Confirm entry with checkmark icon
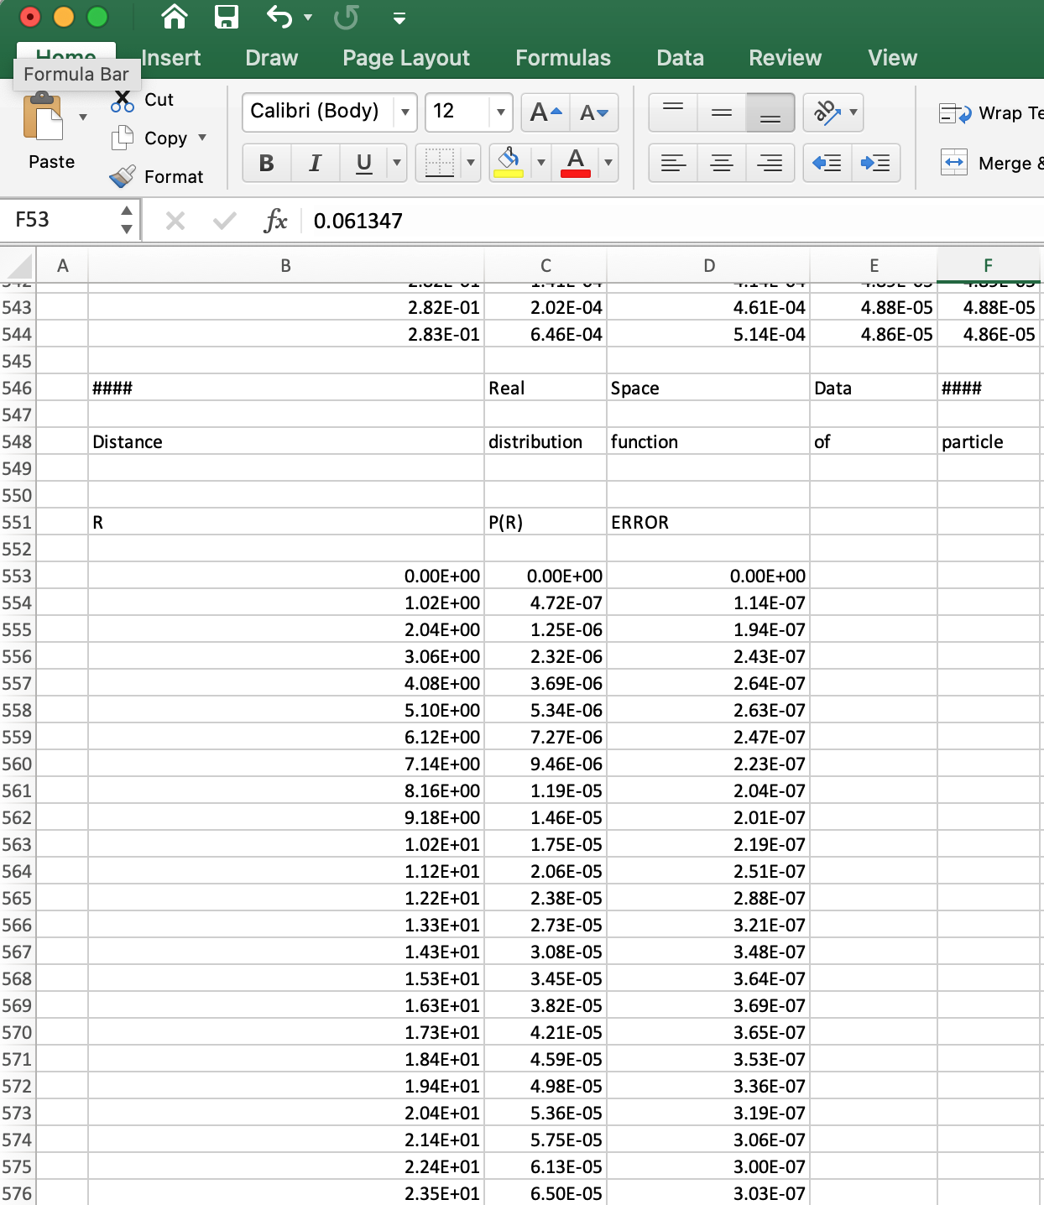 click(x=224, y=221)
